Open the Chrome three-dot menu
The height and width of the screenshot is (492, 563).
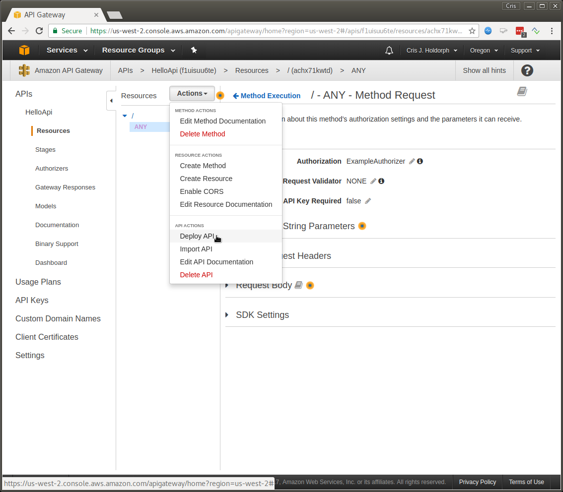(x=552, y=31)
